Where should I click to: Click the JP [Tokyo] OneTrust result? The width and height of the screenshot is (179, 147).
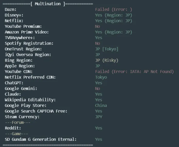pos(106,49)
